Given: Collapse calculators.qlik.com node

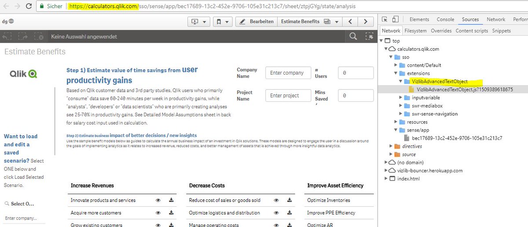Looking at the screenshot, I should tap(386, 49).
